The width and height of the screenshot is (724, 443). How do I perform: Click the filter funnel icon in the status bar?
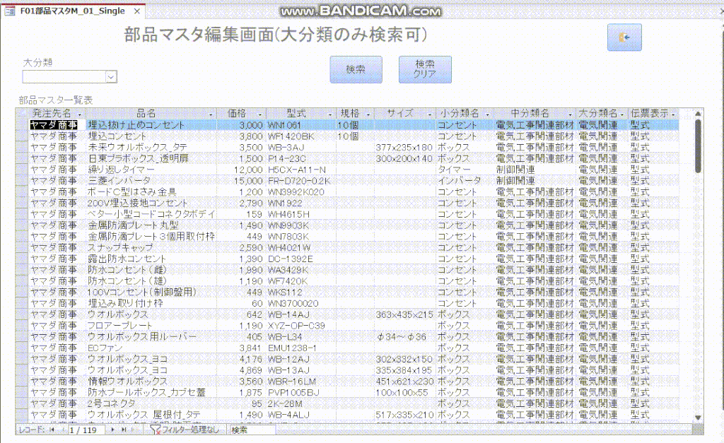pyautogui.click(x=156, y=430)
